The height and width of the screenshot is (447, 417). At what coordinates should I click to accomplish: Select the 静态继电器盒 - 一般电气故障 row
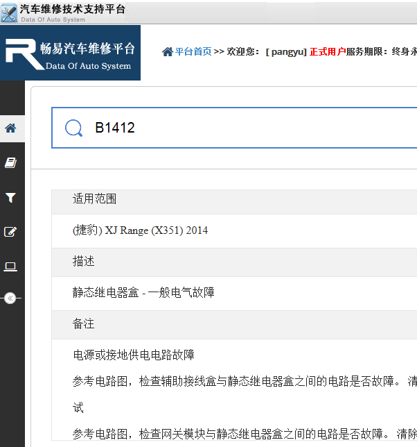click(x=234, y=293)
